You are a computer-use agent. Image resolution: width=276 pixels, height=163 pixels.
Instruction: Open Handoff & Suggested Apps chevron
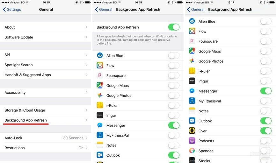86,75
